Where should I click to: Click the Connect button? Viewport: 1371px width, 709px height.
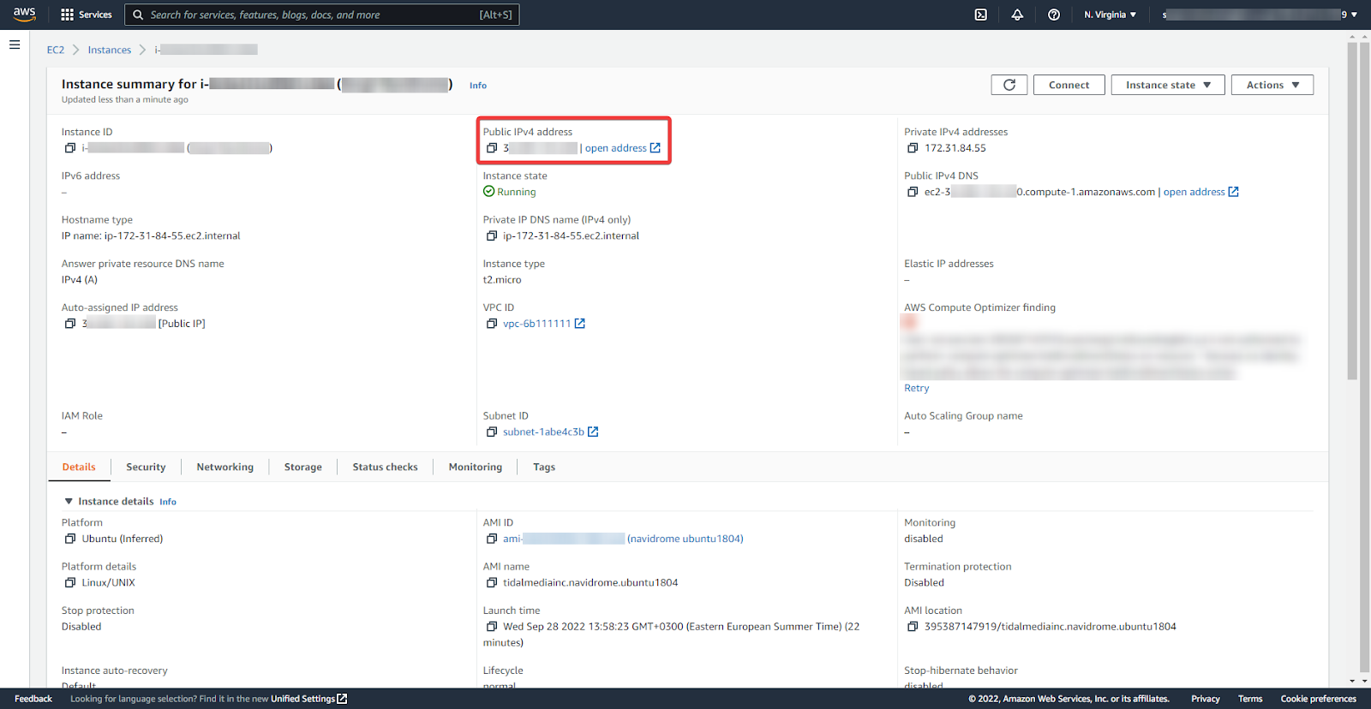click(1069, 85)
